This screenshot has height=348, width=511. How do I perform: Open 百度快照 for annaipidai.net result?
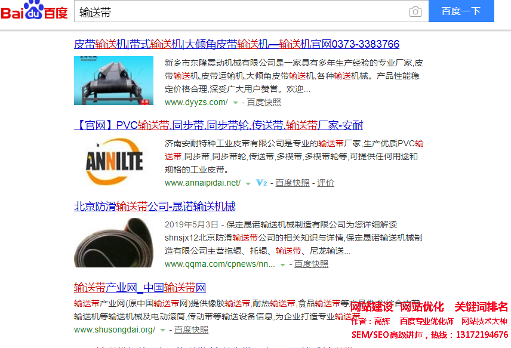coord(293,183)
